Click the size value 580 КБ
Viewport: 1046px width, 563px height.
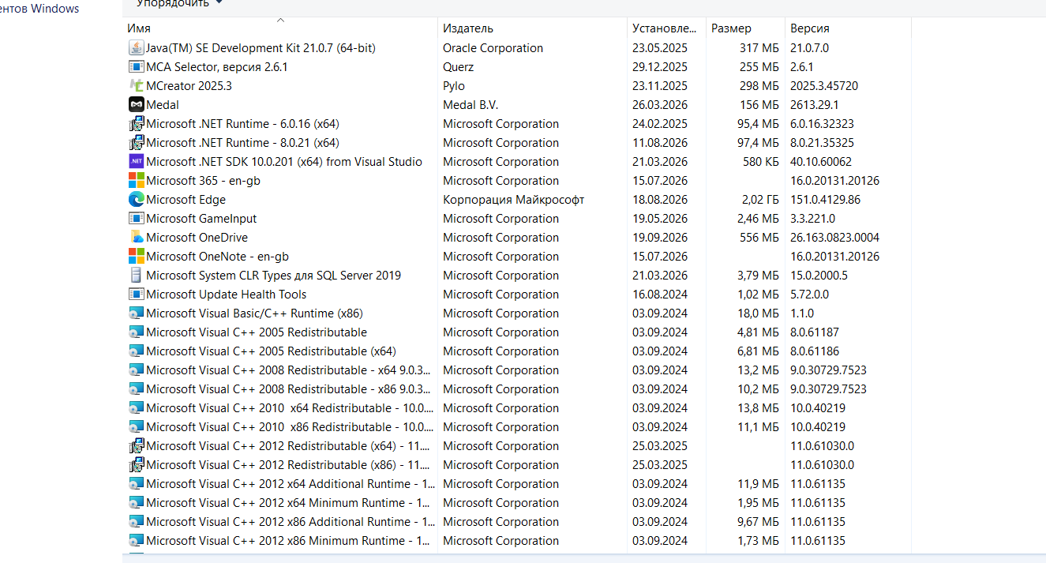click(761, 162)
